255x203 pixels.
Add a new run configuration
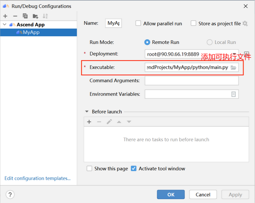click(6, 16)
